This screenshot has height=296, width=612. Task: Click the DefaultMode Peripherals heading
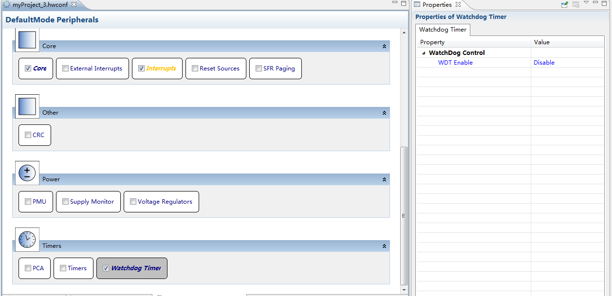52,20
